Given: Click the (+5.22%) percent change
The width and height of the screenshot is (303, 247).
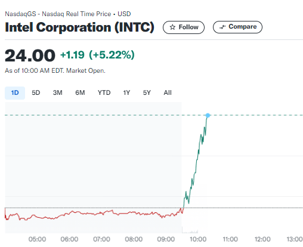Looking at the screenshot, I should [x=112, y=55].
